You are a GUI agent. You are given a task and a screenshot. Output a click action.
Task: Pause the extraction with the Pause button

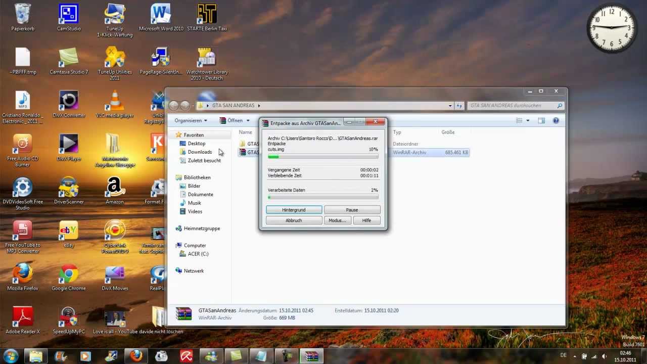tap(352, 210)
